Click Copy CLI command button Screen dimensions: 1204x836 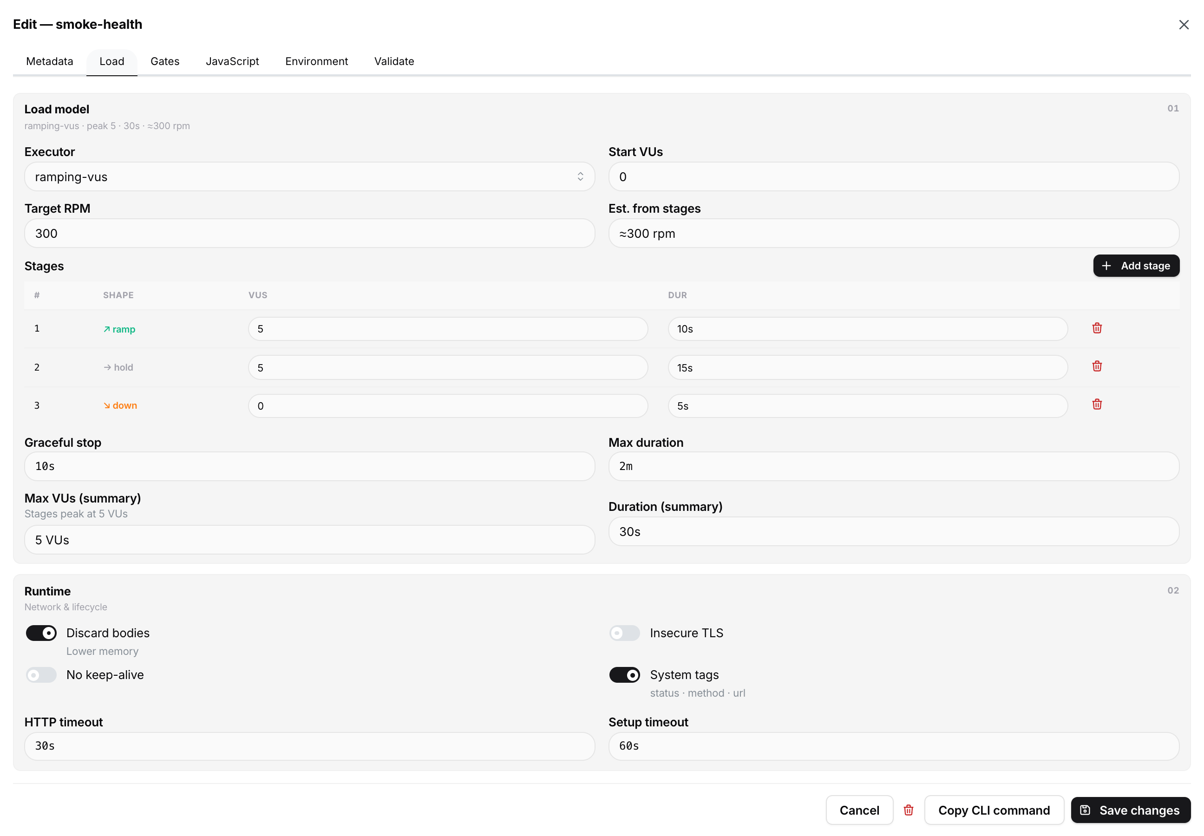[994, 810]
